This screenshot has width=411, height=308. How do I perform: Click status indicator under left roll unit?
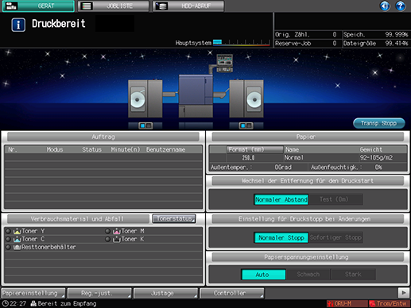[x=145, y=125]
